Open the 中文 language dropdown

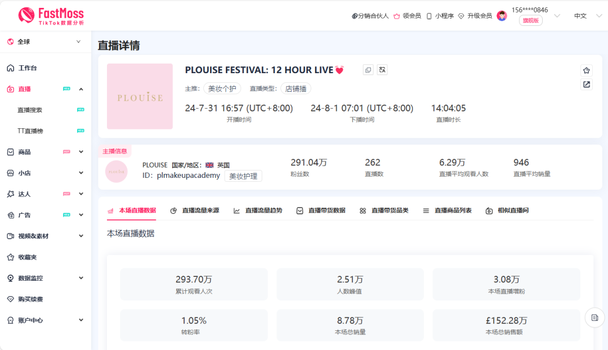click(x=599, y=16)
